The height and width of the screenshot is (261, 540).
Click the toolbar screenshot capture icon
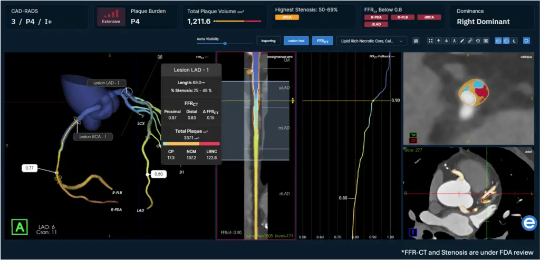point(486,41)
